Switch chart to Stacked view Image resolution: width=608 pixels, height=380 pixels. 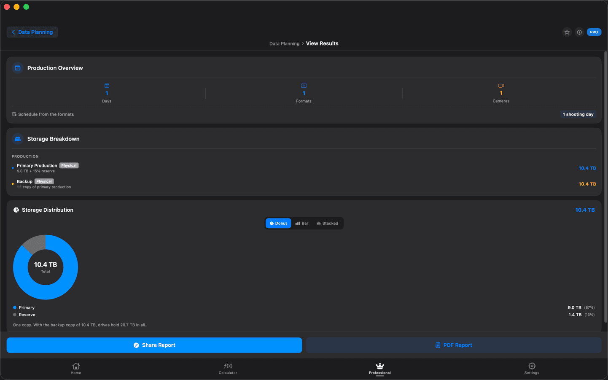pyautogui.click(x=328, y=224)
